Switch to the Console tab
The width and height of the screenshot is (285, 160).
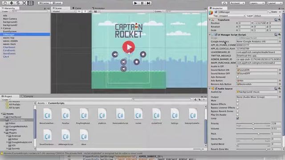click(27, 96)
